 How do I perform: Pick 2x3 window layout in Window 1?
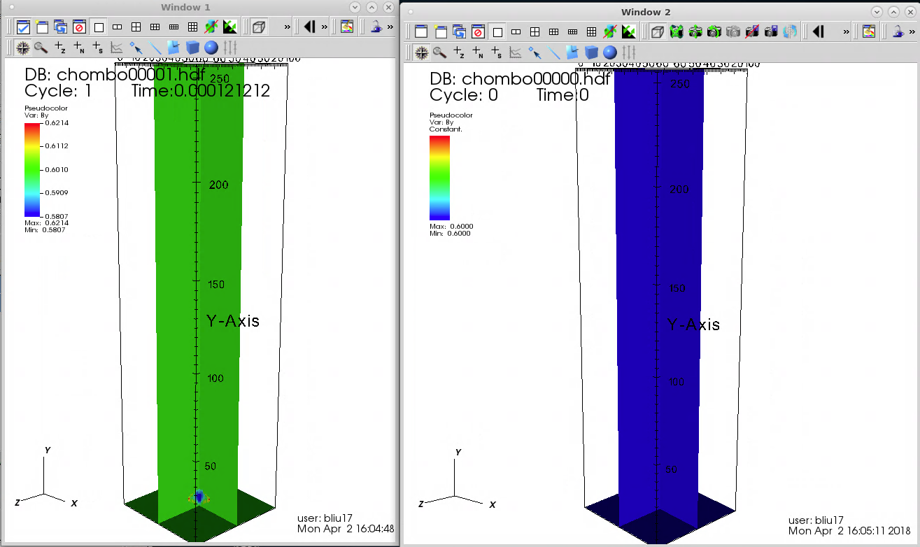pyautogui.click(x=155, y=27)
